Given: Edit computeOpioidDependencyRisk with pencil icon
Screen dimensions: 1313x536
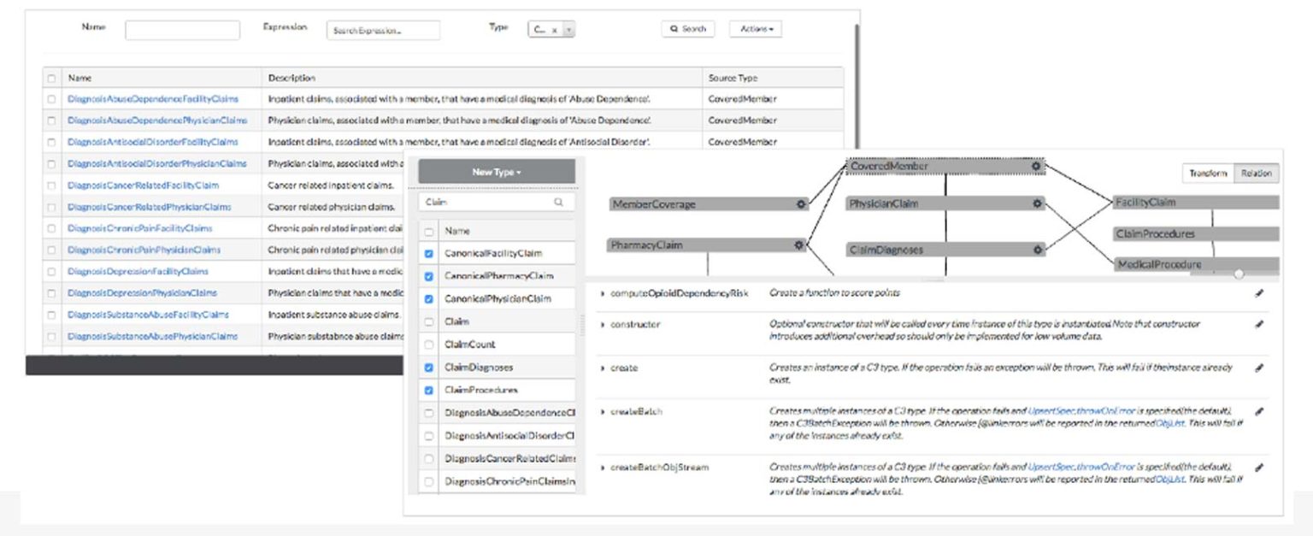Looking at the screenshot, I should point(1259,293).
